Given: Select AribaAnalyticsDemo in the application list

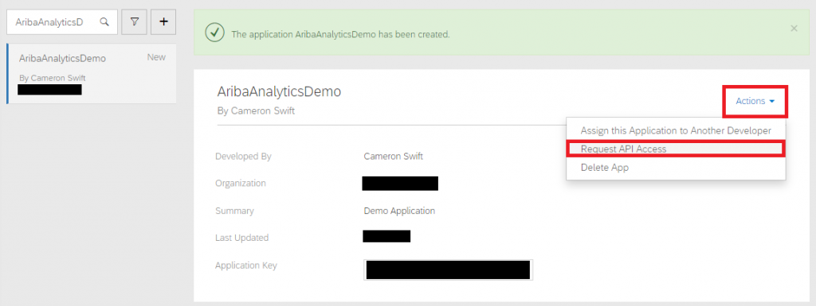Looking at the screenshot, I should [91, 74].
